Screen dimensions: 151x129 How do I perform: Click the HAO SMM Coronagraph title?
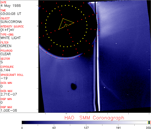(x=94, y=118)
